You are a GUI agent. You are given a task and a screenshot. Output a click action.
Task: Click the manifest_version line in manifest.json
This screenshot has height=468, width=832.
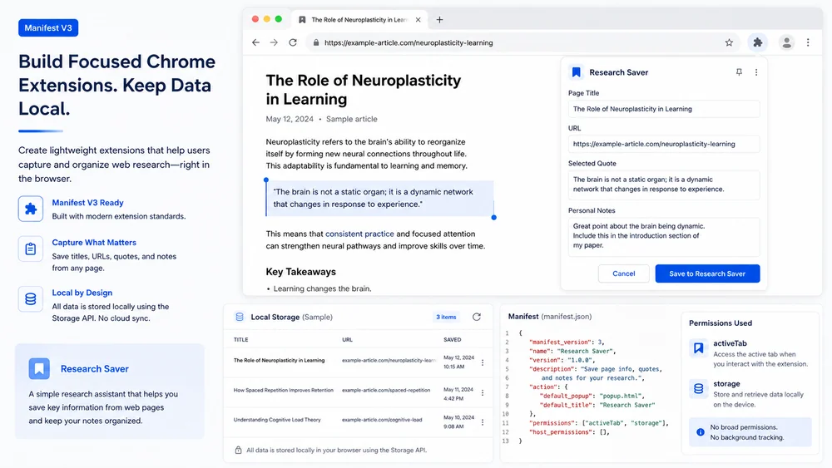[567, 342]
